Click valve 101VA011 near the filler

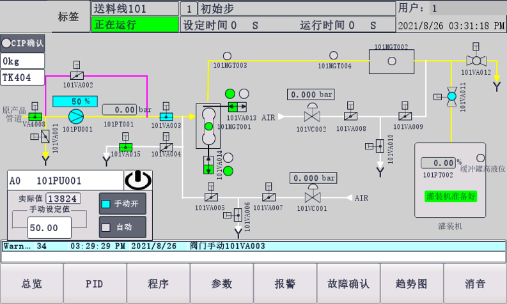point(451,96)
